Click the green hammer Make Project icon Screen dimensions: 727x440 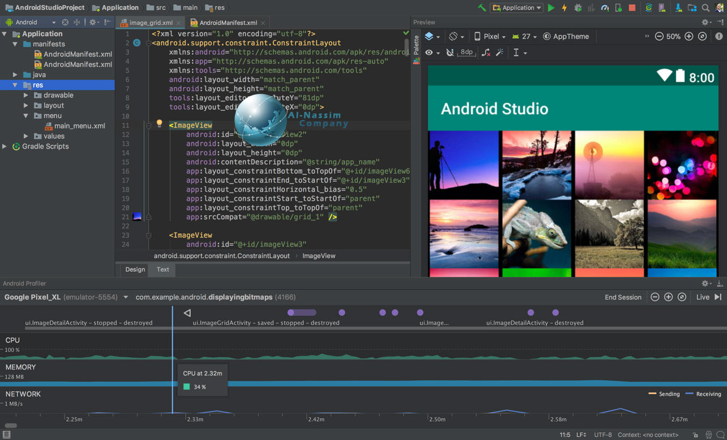click(x=482, y=8)
